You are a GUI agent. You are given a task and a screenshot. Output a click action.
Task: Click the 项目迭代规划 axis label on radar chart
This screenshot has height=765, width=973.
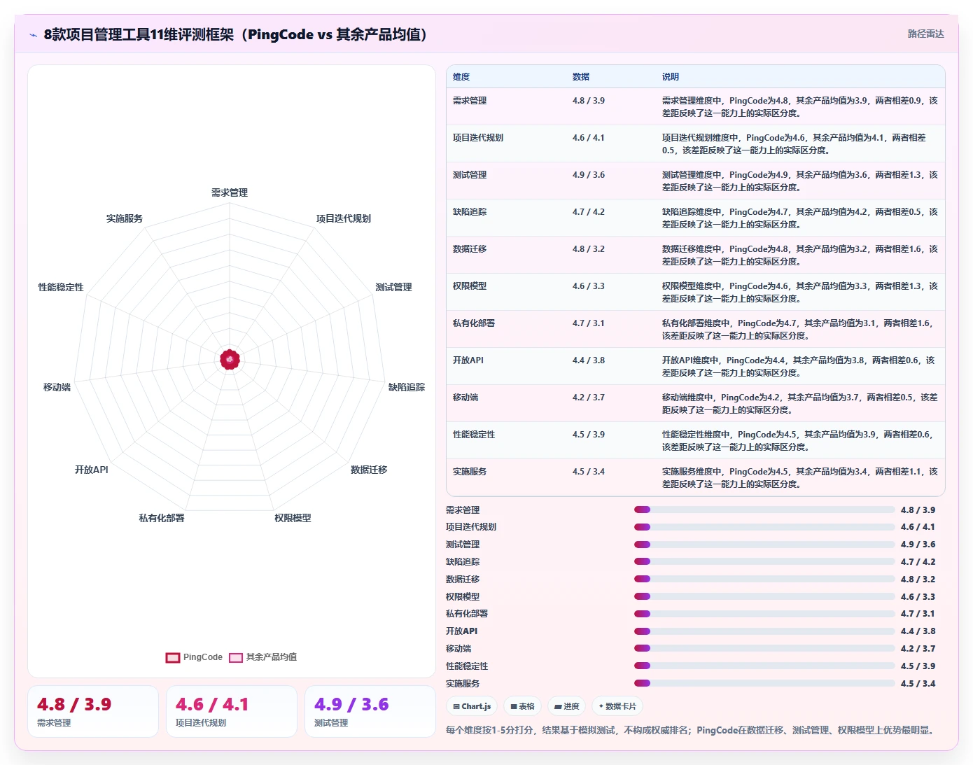click(x=344, y=218)
